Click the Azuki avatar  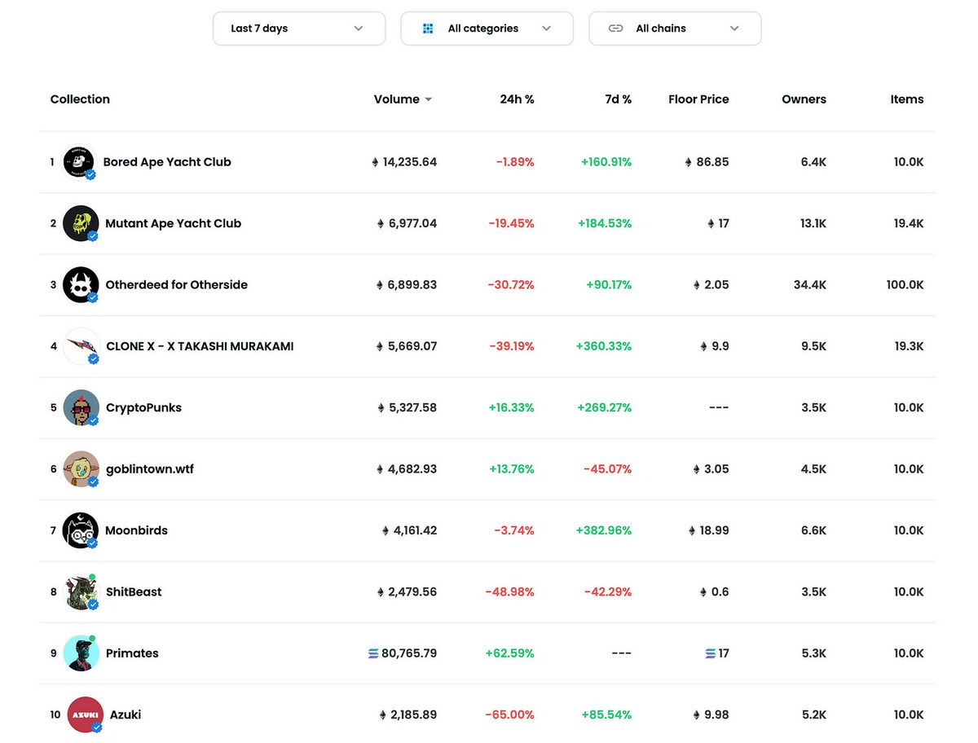(85, 714)
